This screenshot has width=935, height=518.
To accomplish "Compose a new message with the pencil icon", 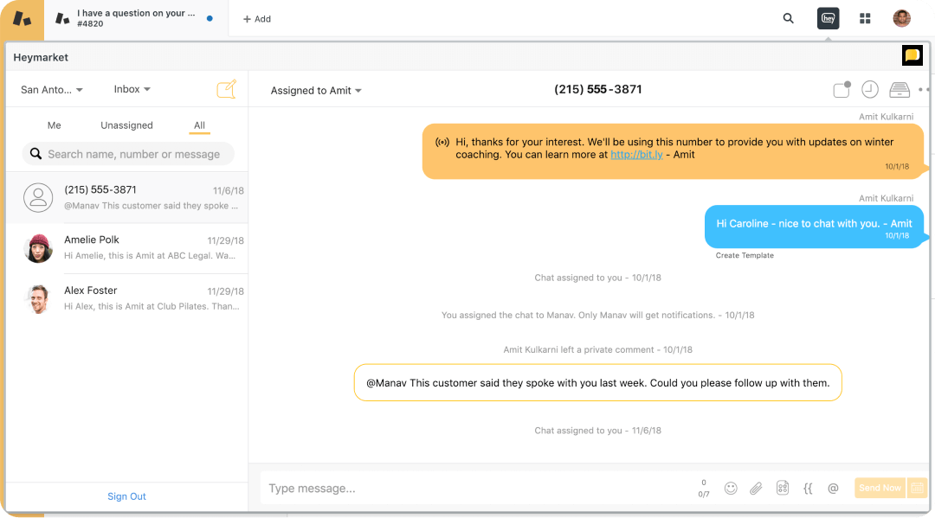I will [x=227, y=89].
